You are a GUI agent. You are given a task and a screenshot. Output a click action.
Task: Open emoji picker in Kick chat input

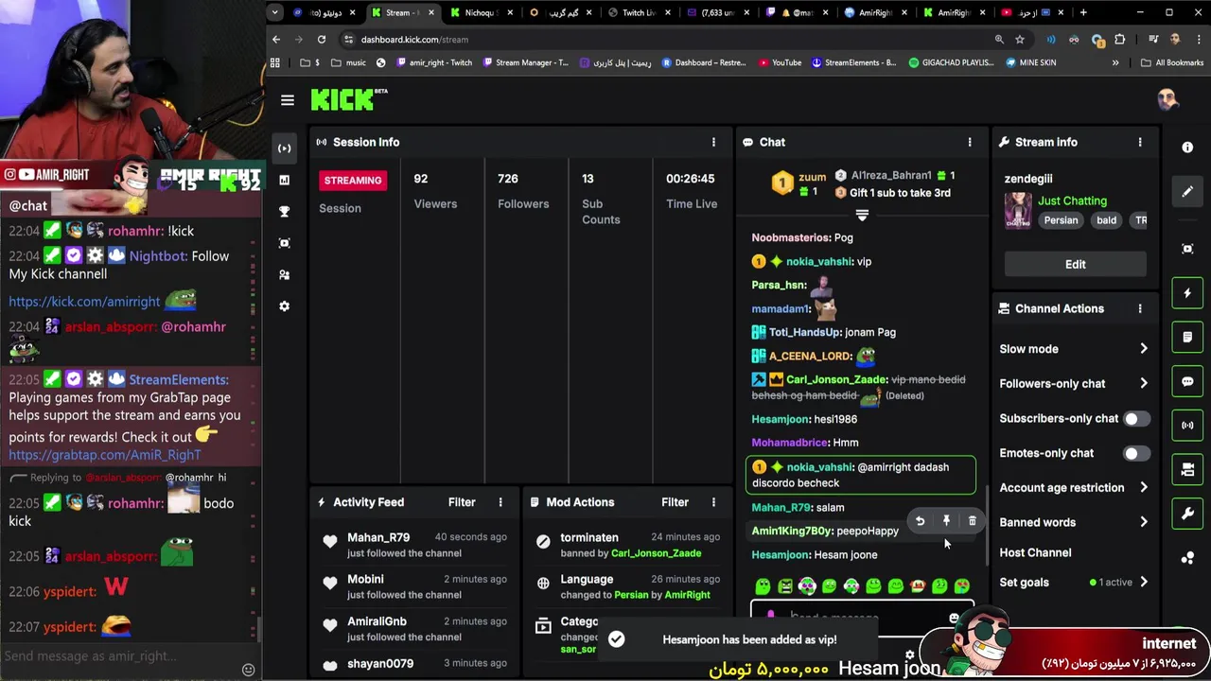point(954,618)
